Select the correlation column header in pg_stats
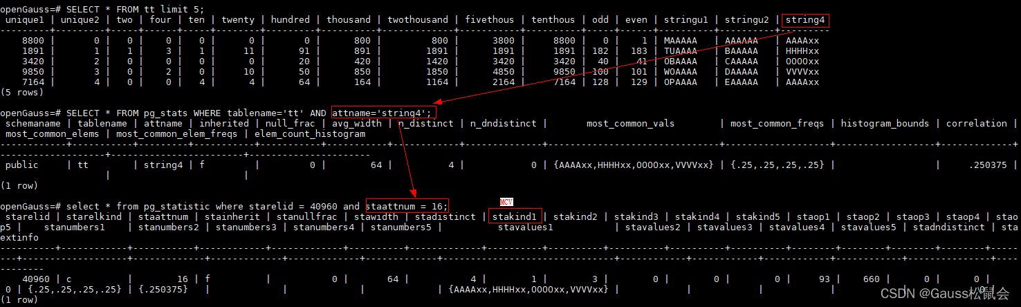The height and width of the screenshot is (307, 1021). tap(976, 123)
